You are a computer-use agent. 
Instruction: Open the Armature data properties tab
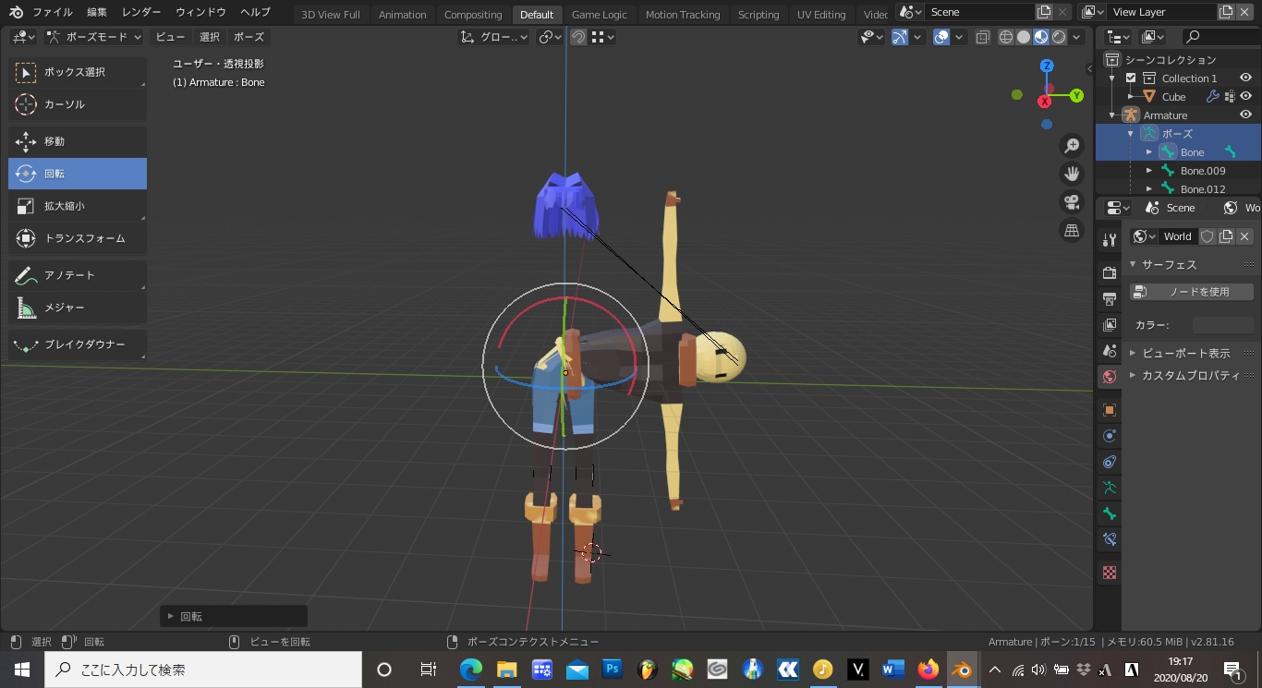pos(1110,488)
